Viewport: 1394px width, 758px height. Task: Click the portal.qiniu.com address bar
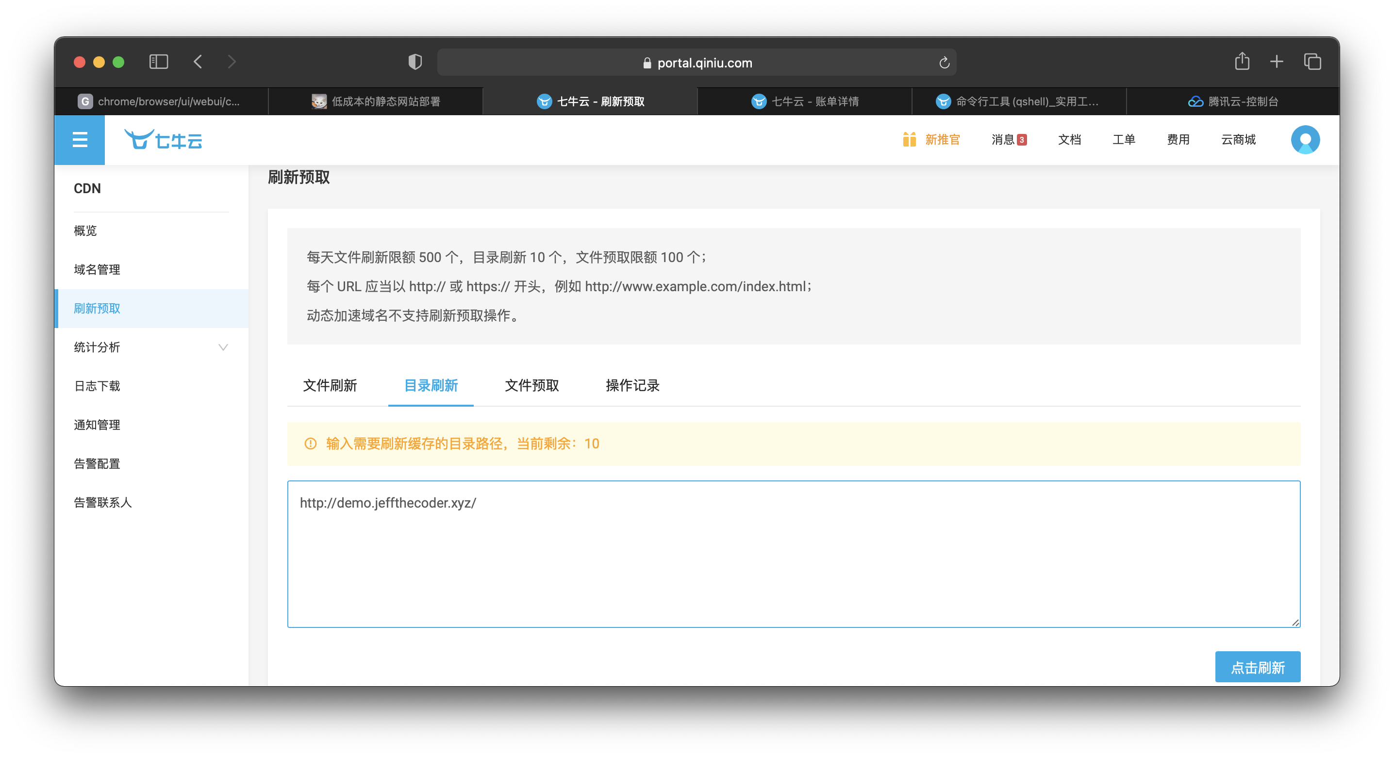pos(697,63)
